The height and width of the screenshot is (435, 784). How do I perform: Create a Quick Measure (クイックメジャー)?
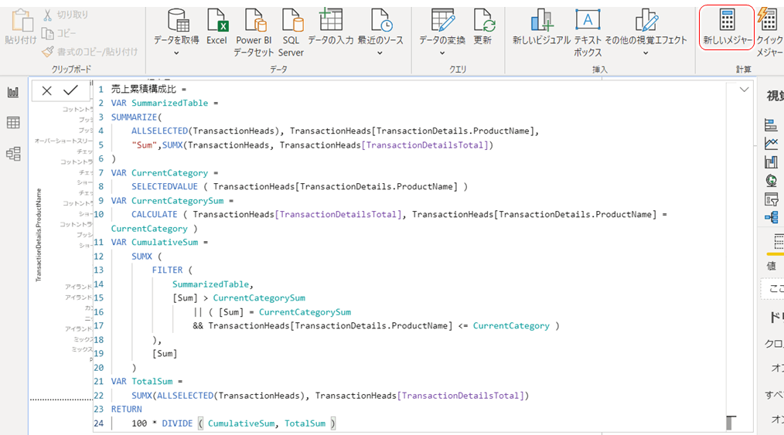[769, 32]
